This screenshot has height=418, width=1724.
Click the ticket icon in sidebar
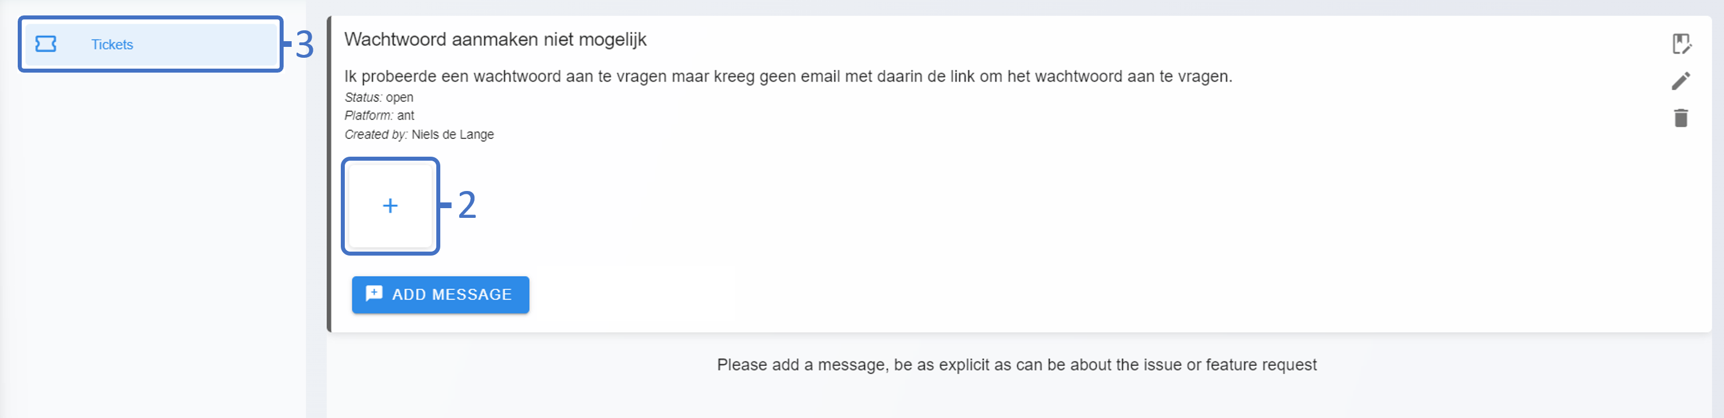click(46, 44)
